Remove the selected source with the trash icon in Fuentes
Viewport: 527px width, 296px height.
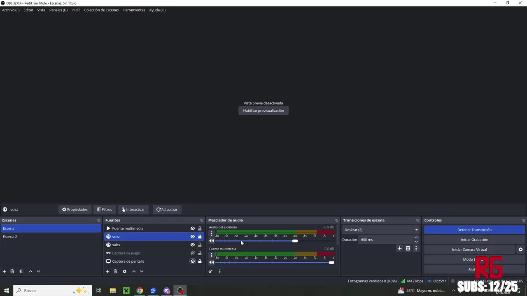coord(115,271)
